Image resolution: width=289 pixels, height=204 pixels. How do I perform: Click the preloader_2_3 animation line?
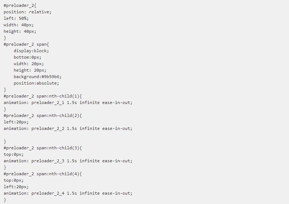(68, 161)
